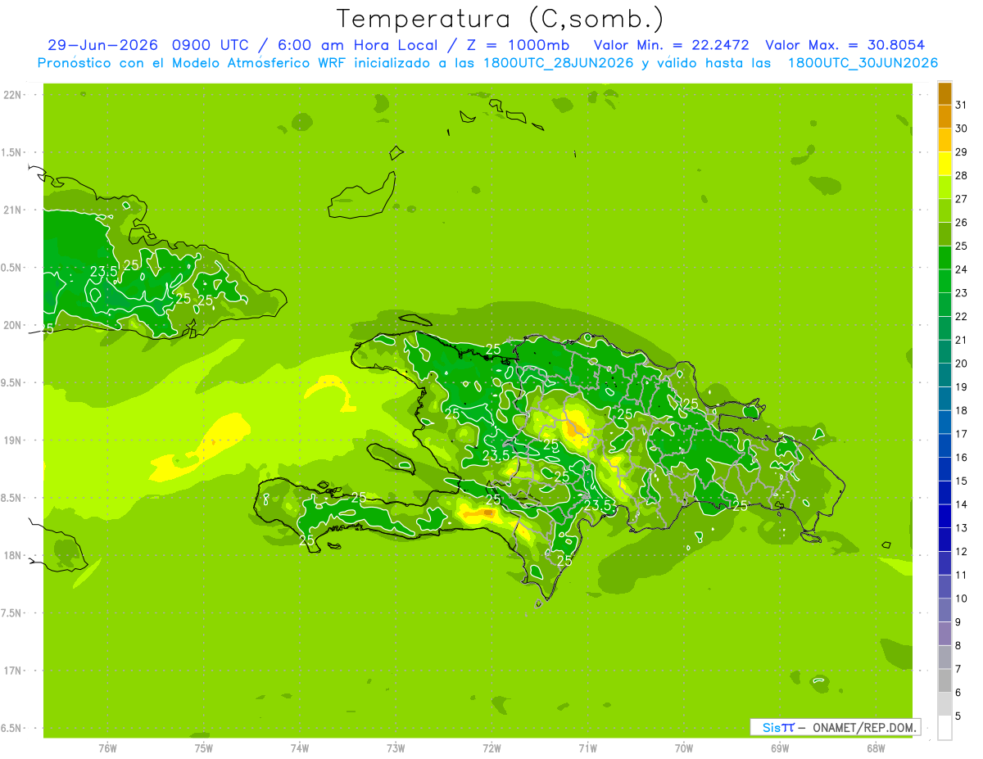
Task: Click the "Valor Max. = 30.8054" value
Action: tap(845, 45)
